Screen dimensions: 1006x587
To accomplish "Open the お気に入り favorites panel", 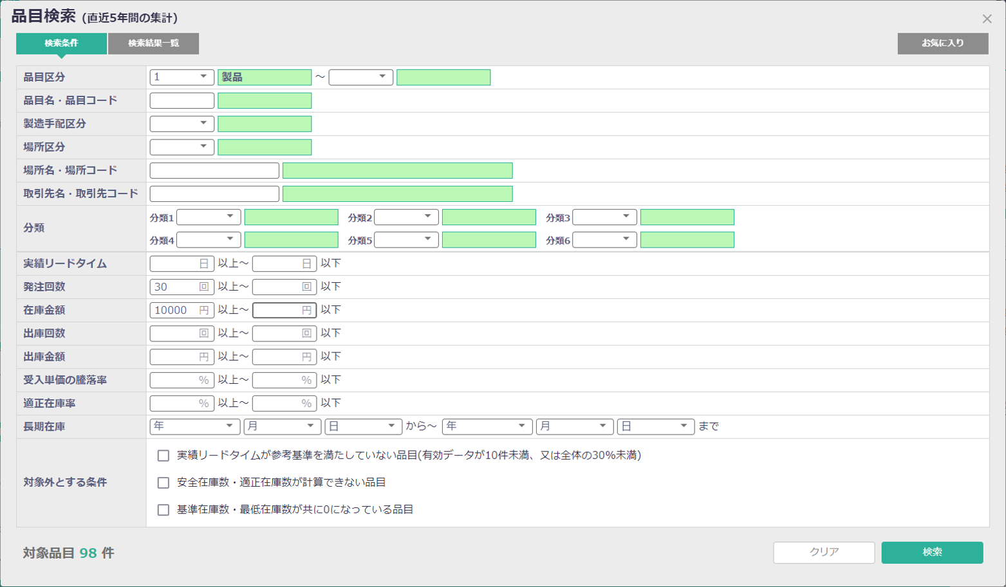I will click(x=942, y=44).
